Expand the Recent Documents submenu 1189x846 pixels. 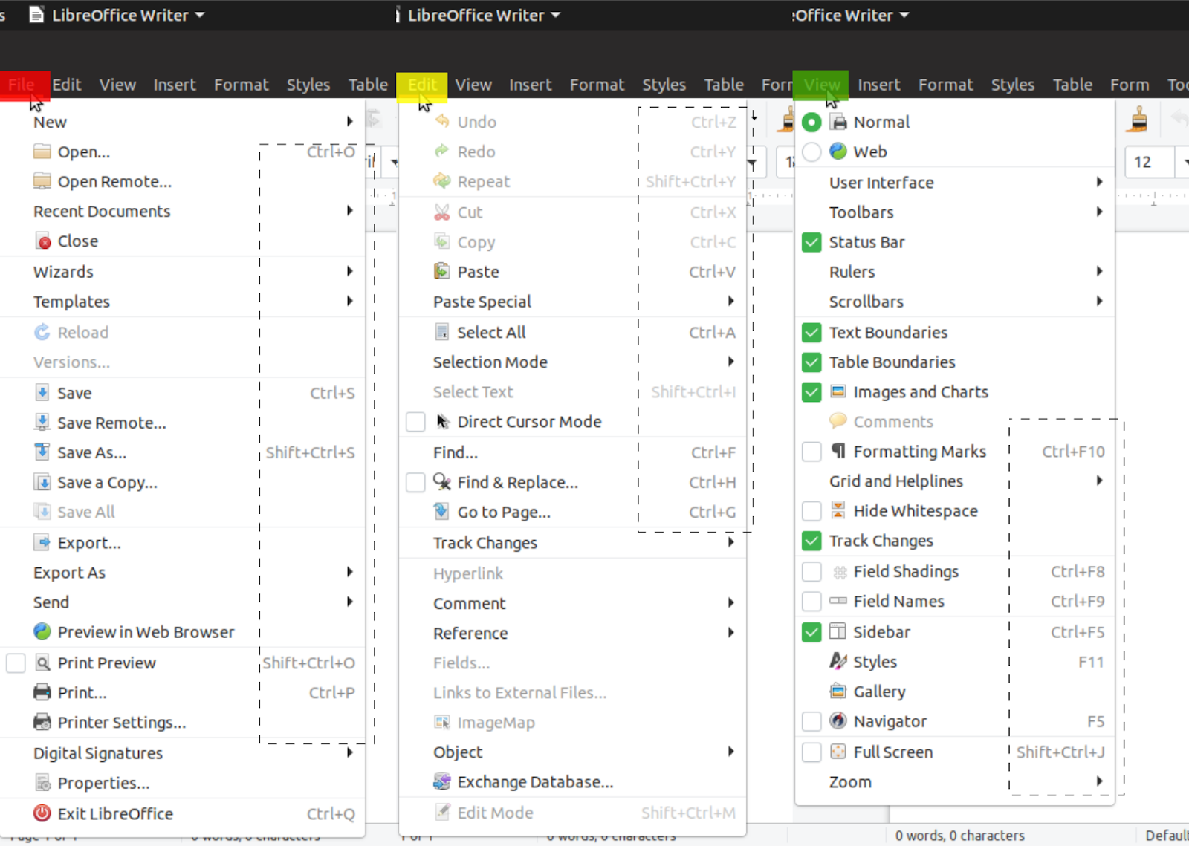[x=102, y=212]
